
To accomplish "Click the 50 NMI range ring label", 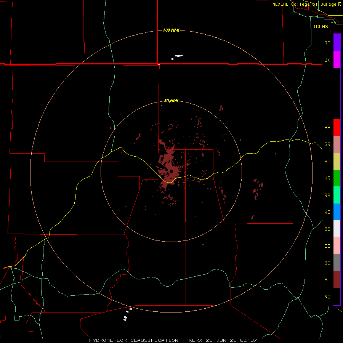I will click(x=171, y=101).
